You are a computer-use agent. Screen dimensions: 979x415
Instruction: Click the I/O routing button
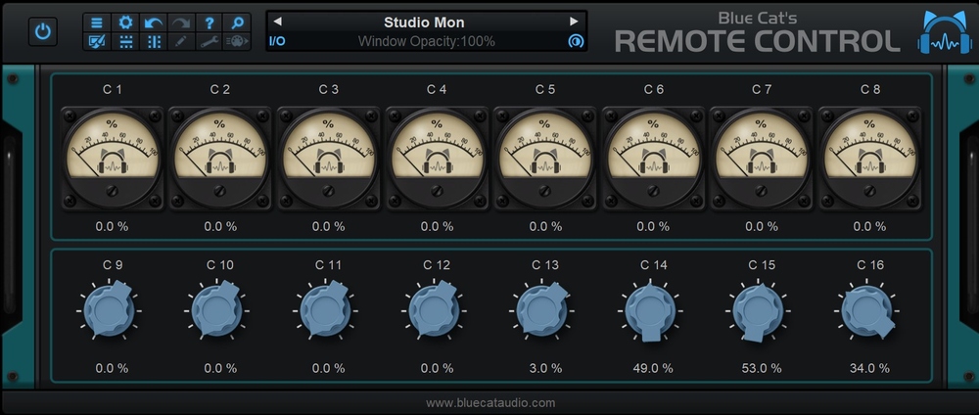point(278,41)
